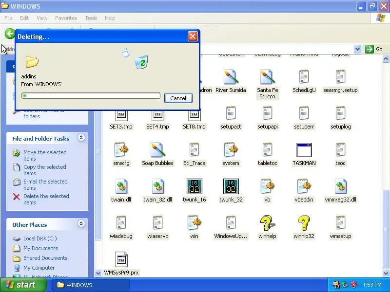Open the File menu

[x=8, y=18]
